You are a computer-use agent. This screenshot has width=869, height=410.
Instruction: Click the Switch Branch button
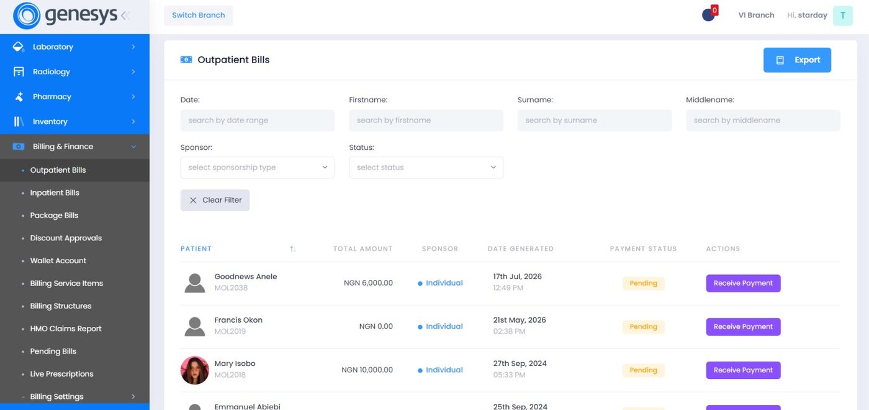click(x=199, y=15)
